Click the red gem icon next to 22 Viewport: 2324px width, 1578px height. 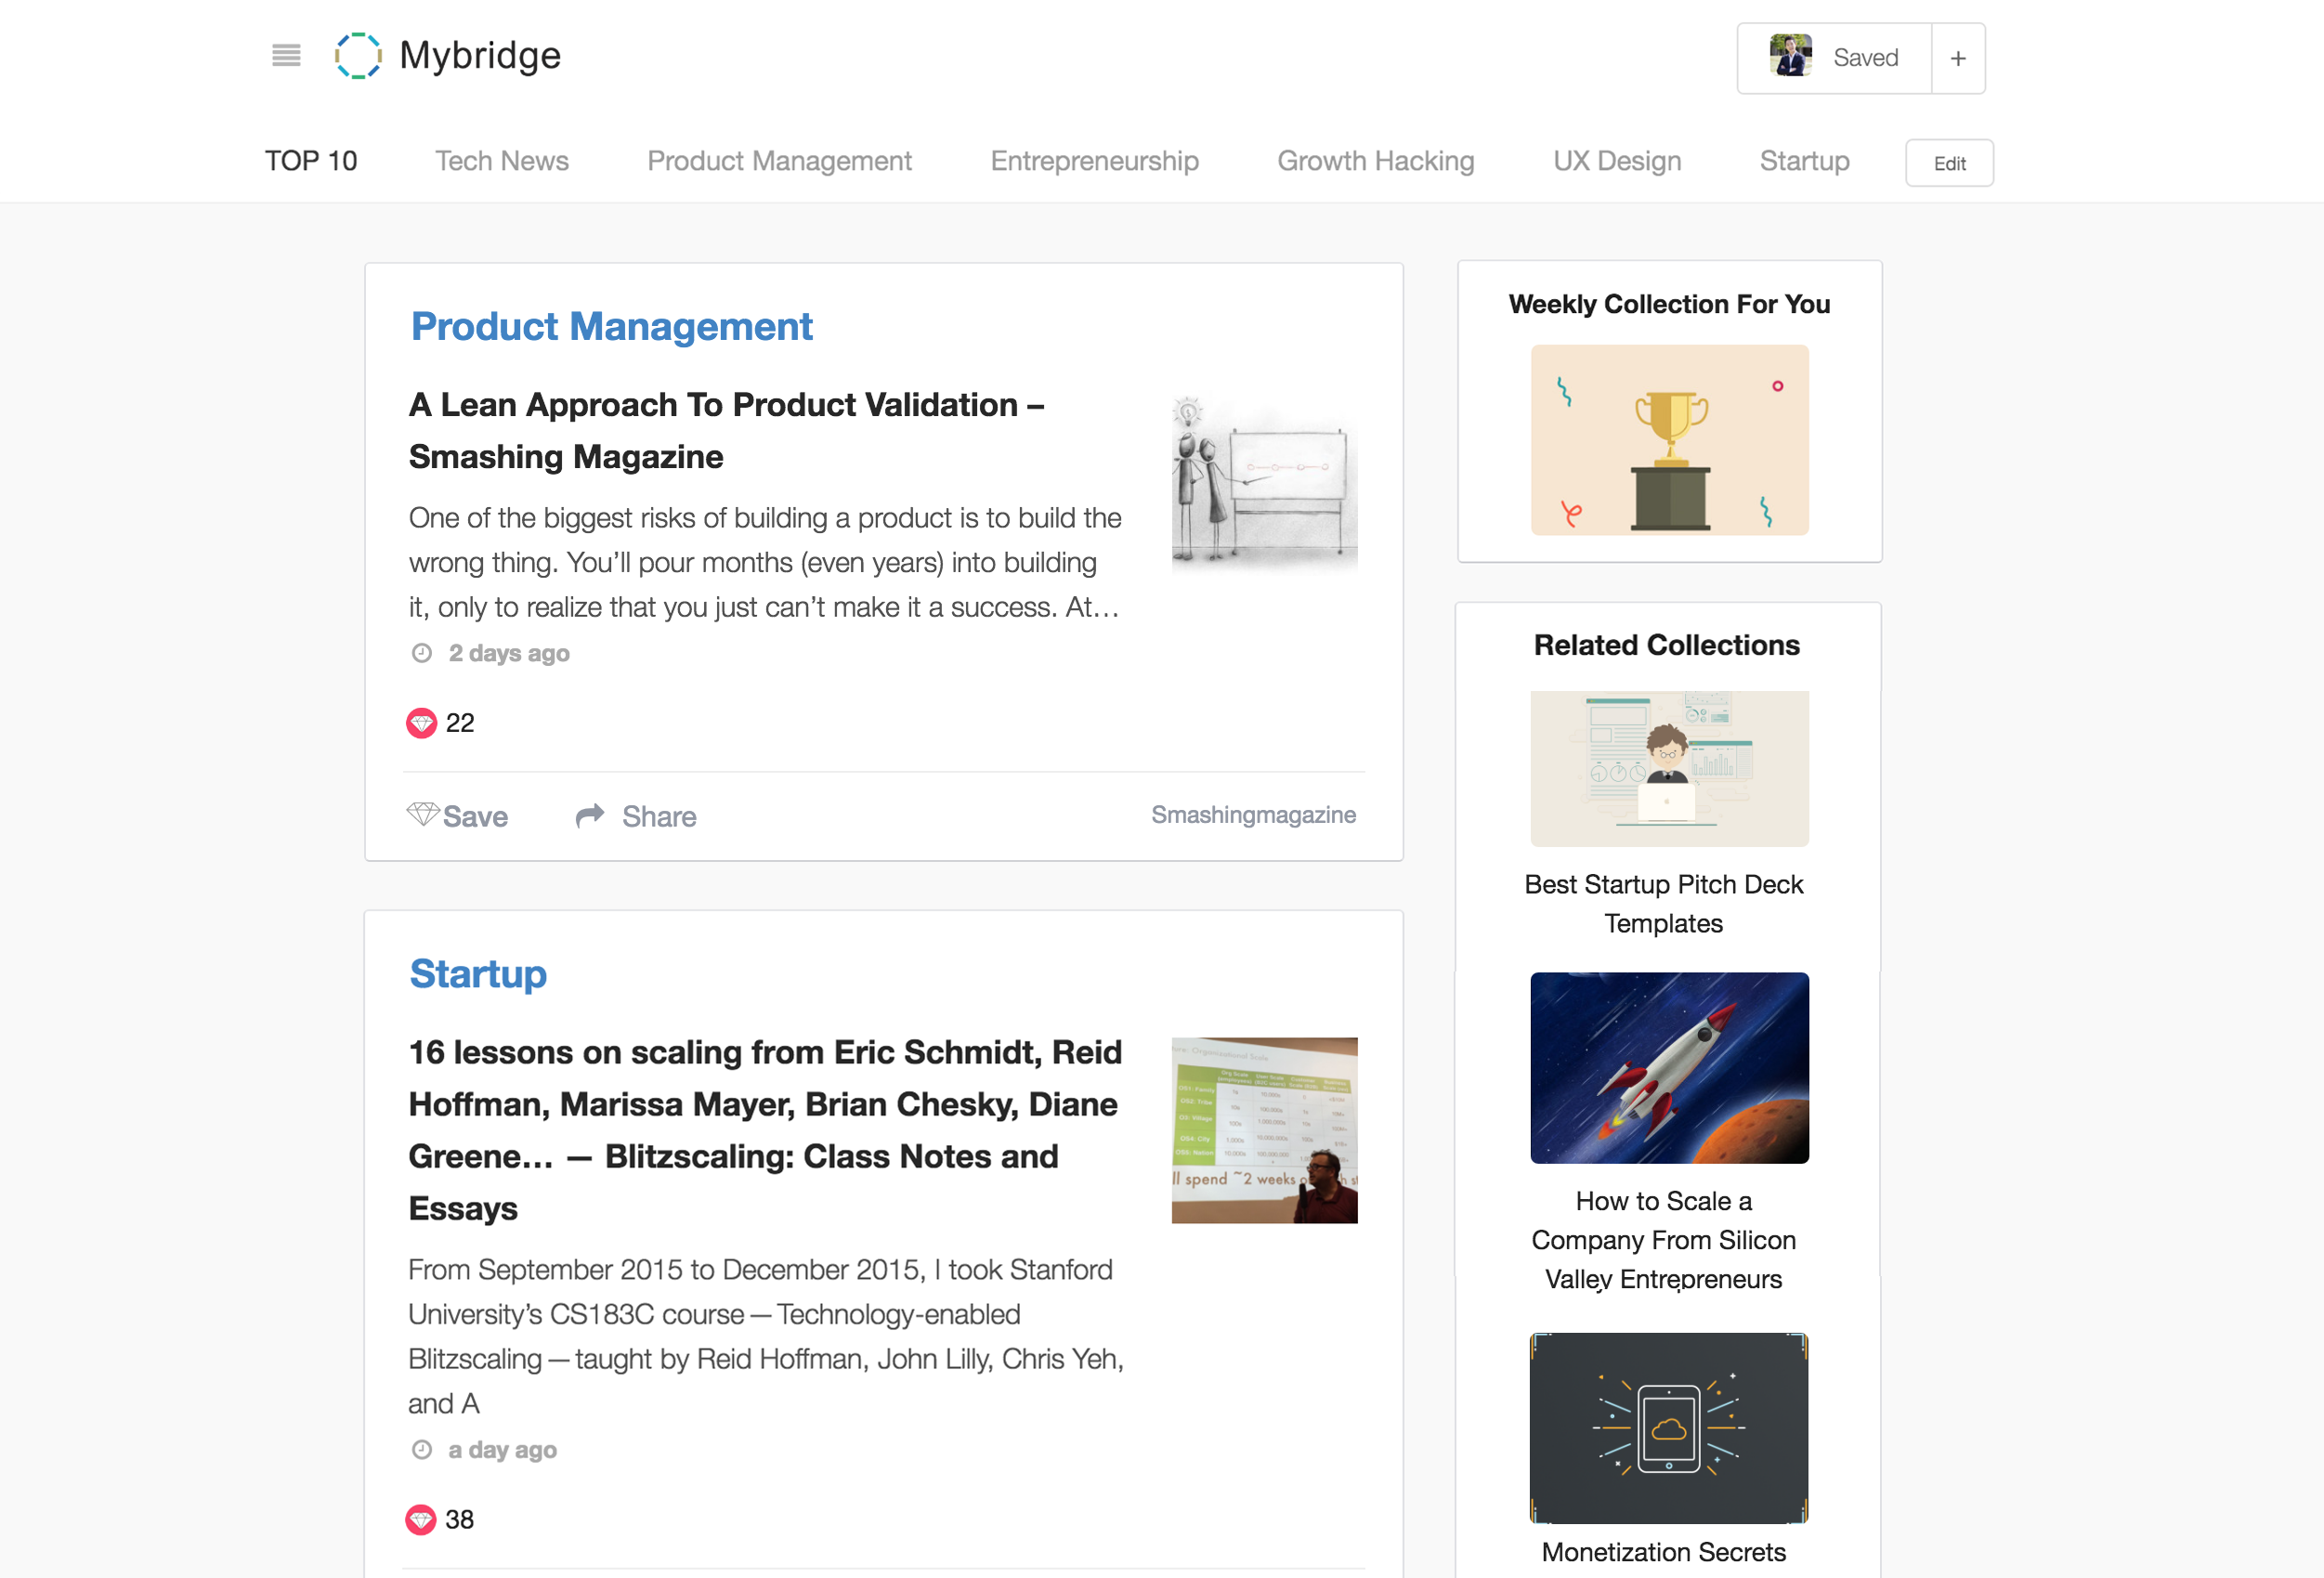pos(421,723)
